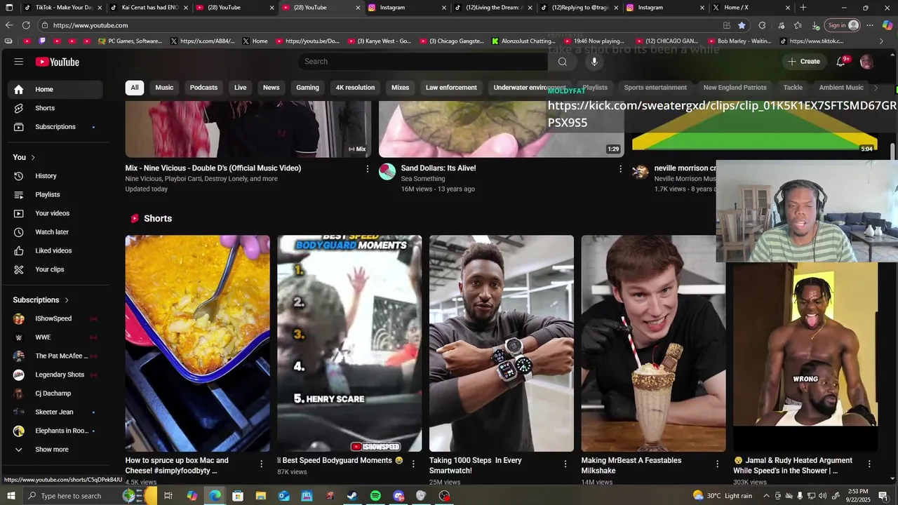
Task: Select the 4K resolution filter chip
Action: (355, 88)
